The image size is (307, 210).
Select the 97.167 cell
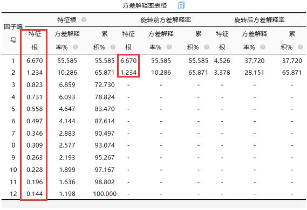click(x=105, y=170)
